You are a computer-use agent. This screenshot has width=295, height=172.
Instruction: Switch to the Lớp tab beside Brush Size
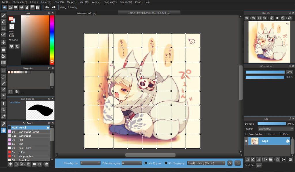pos(259,165)
